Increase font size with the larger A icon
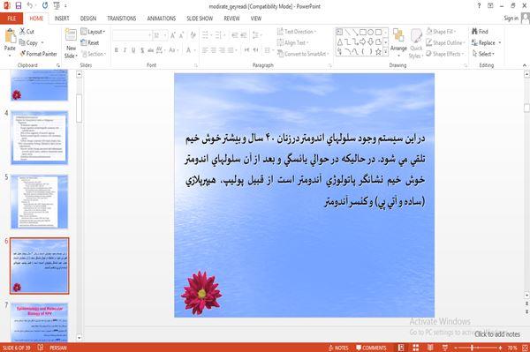Screen dimensions: 530x352 pos(173,35)
